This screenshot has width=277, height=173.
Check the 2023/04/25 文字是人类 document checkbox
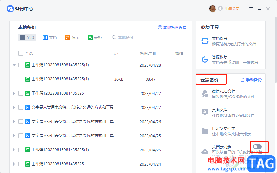point(21,136)
